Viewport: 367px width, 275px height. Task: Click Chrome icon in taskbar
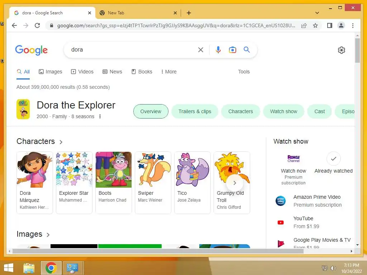coord(51,268)
